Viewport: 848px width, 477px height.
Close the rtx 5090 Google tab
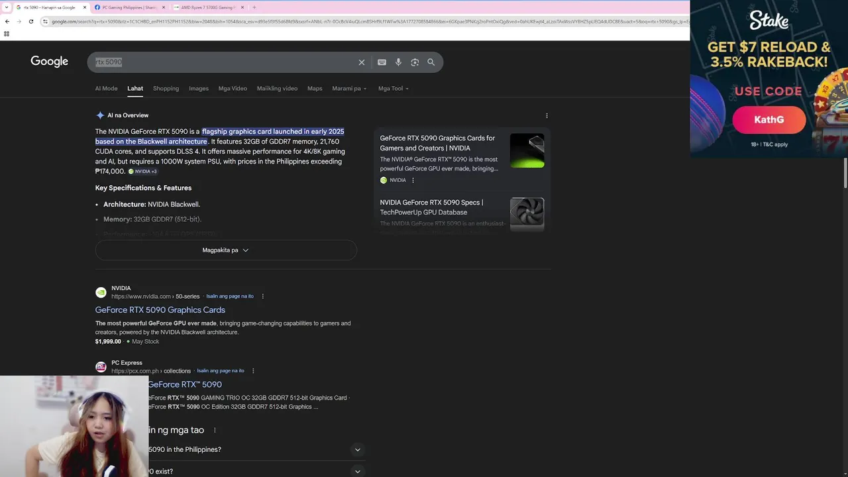point(85,7)
